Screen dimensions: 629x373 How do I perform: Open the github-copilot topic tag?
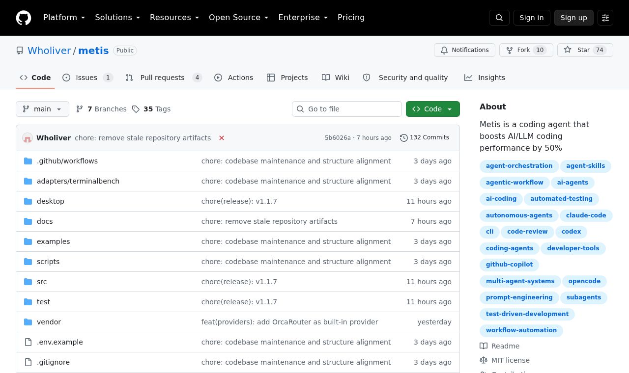tap(509, 265)
